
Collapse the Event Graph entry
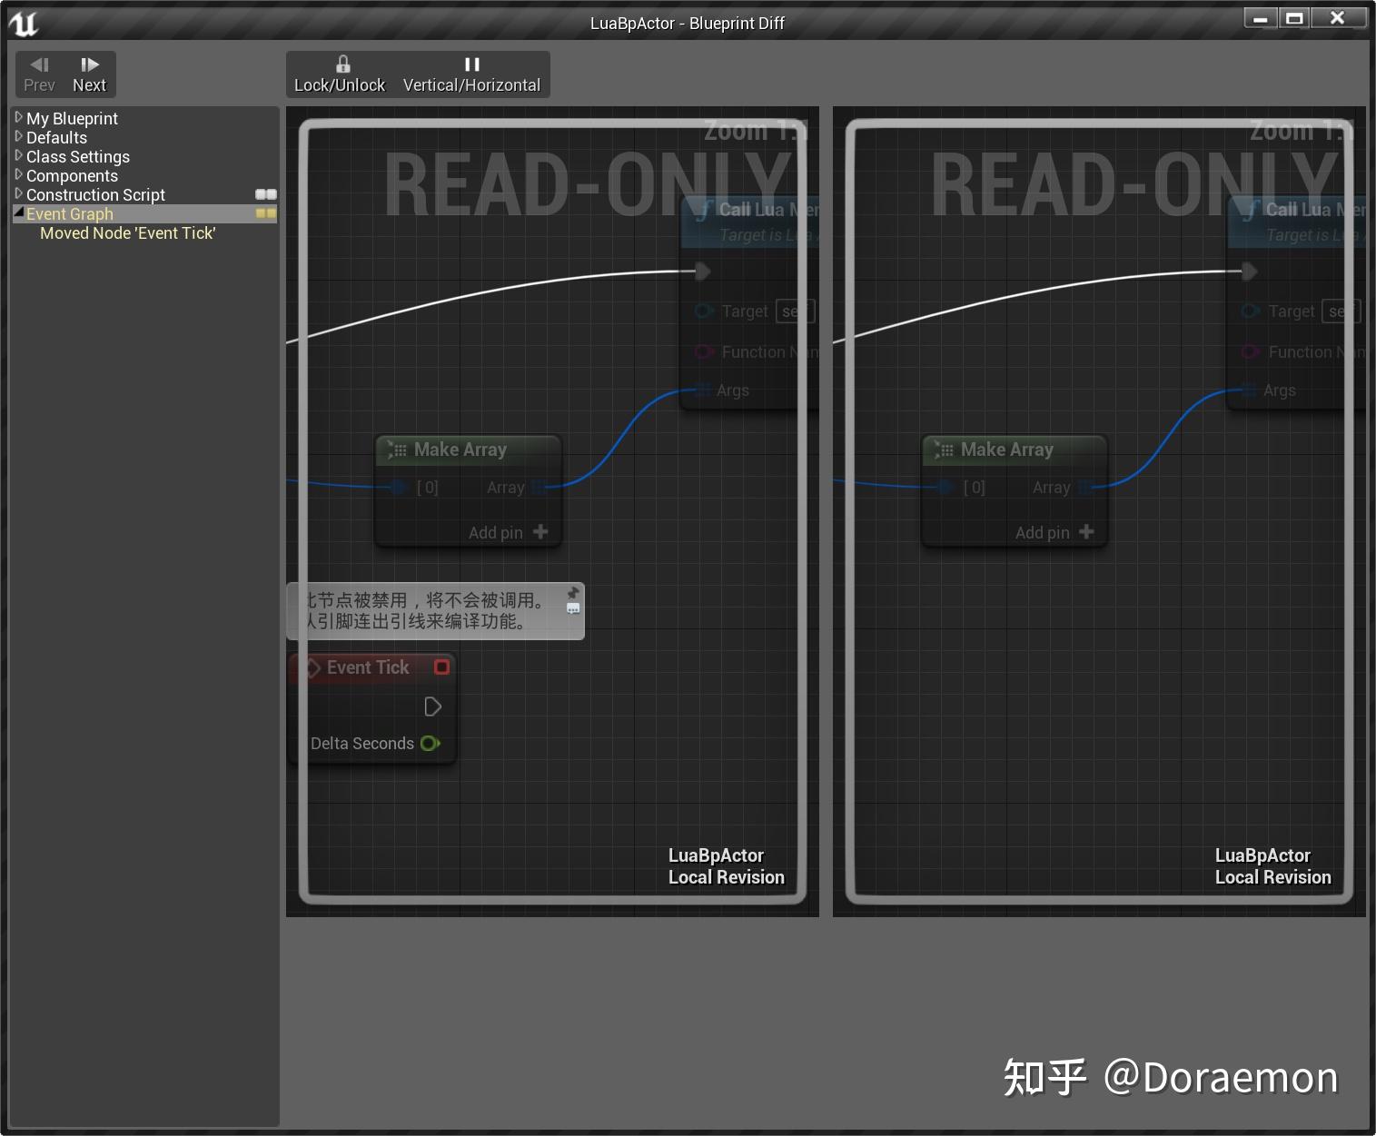pyautogui.click(x=19, y=213)
